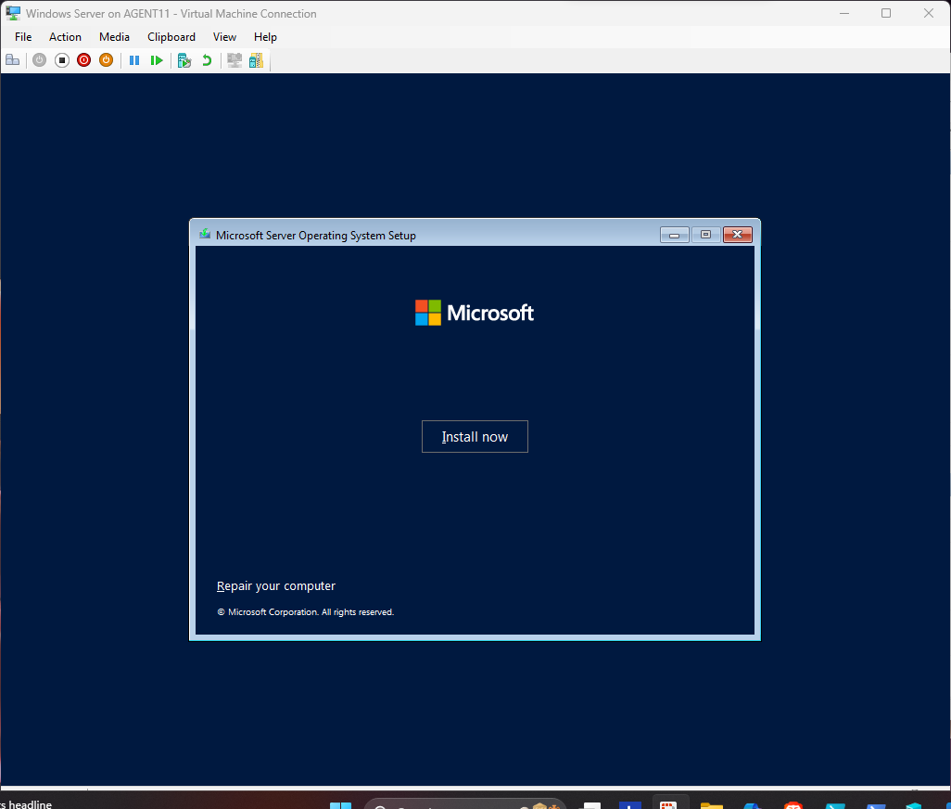This screenshot has width=951, height=809.
Task: Open the Clipboard menu
Action: coord(171,37)
